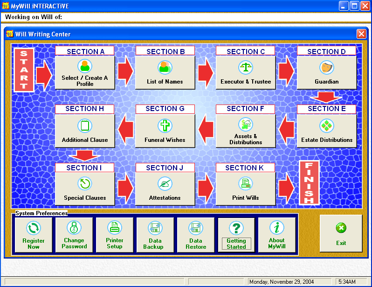Click the SECTION J header label

click(165, 168)
